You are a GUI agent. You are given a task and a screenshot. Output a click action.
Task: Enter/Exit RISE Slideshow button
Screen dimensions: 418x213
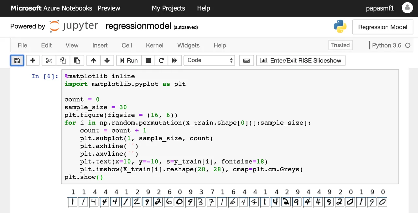(301, 60)
